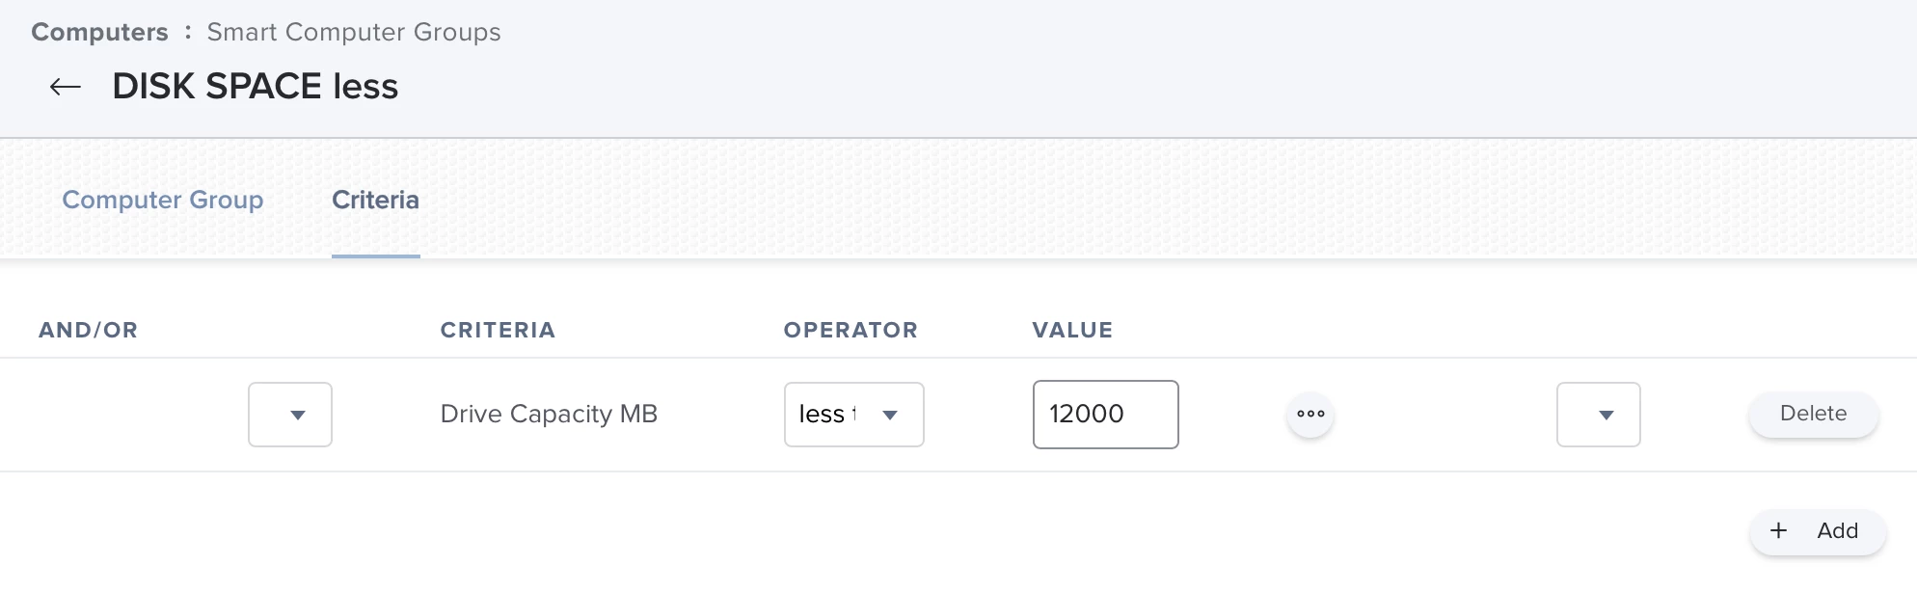Add a new criteria row
The width and height of the screenshot is (1917, 592).
pyautogui.click(x=1818, y=531)
